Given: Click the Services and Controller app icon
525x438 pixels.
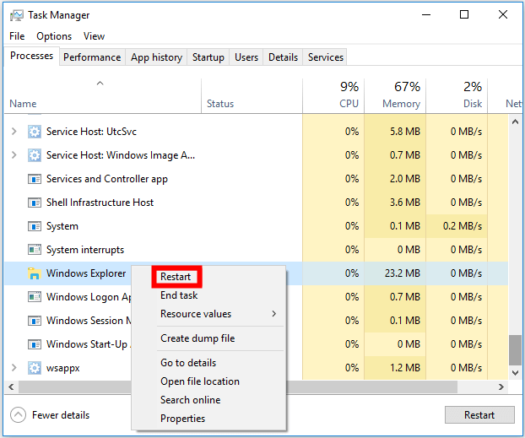Looking at the screenshot, I should pyautogui.click(x=34, y=179).
